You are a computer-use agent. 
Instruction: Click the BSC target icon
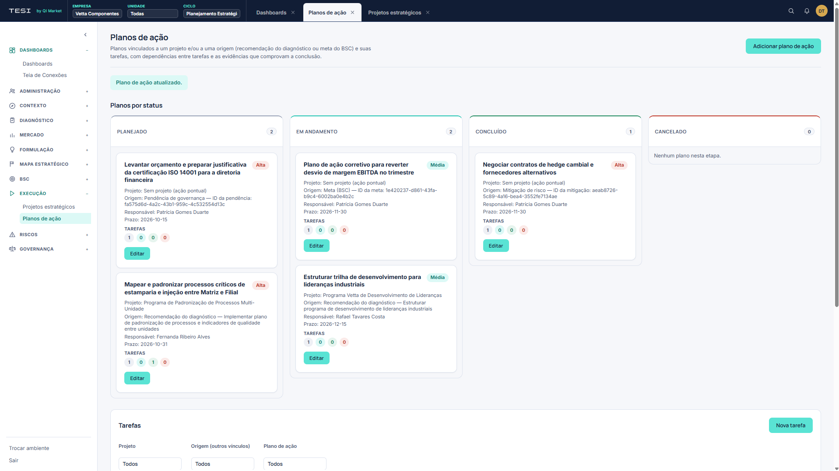12,179
